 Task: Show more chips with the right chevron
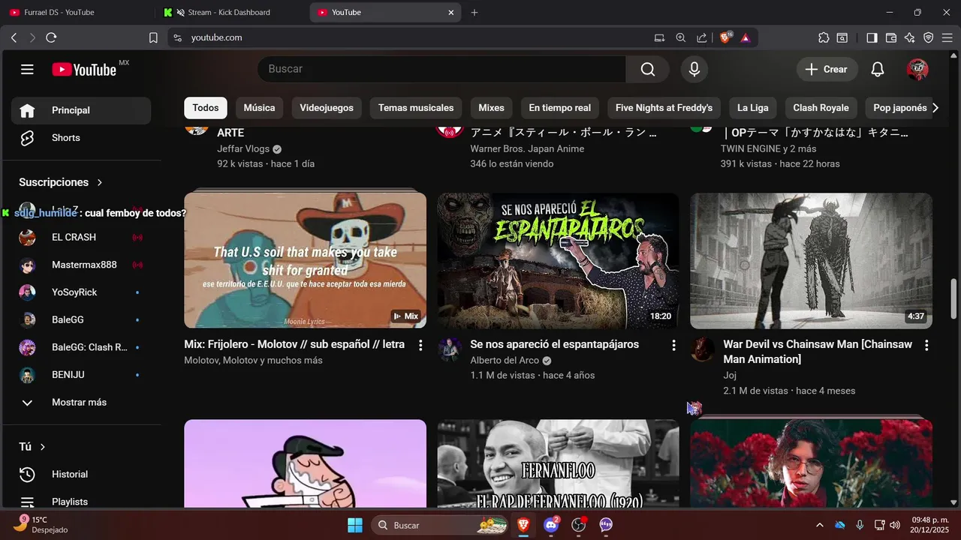(x=935, y=108)
